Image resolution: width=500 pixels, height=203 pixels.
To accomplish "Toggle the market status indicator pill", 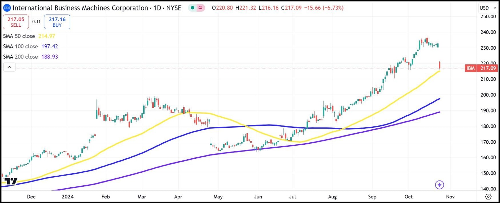I will pos(197,8).
